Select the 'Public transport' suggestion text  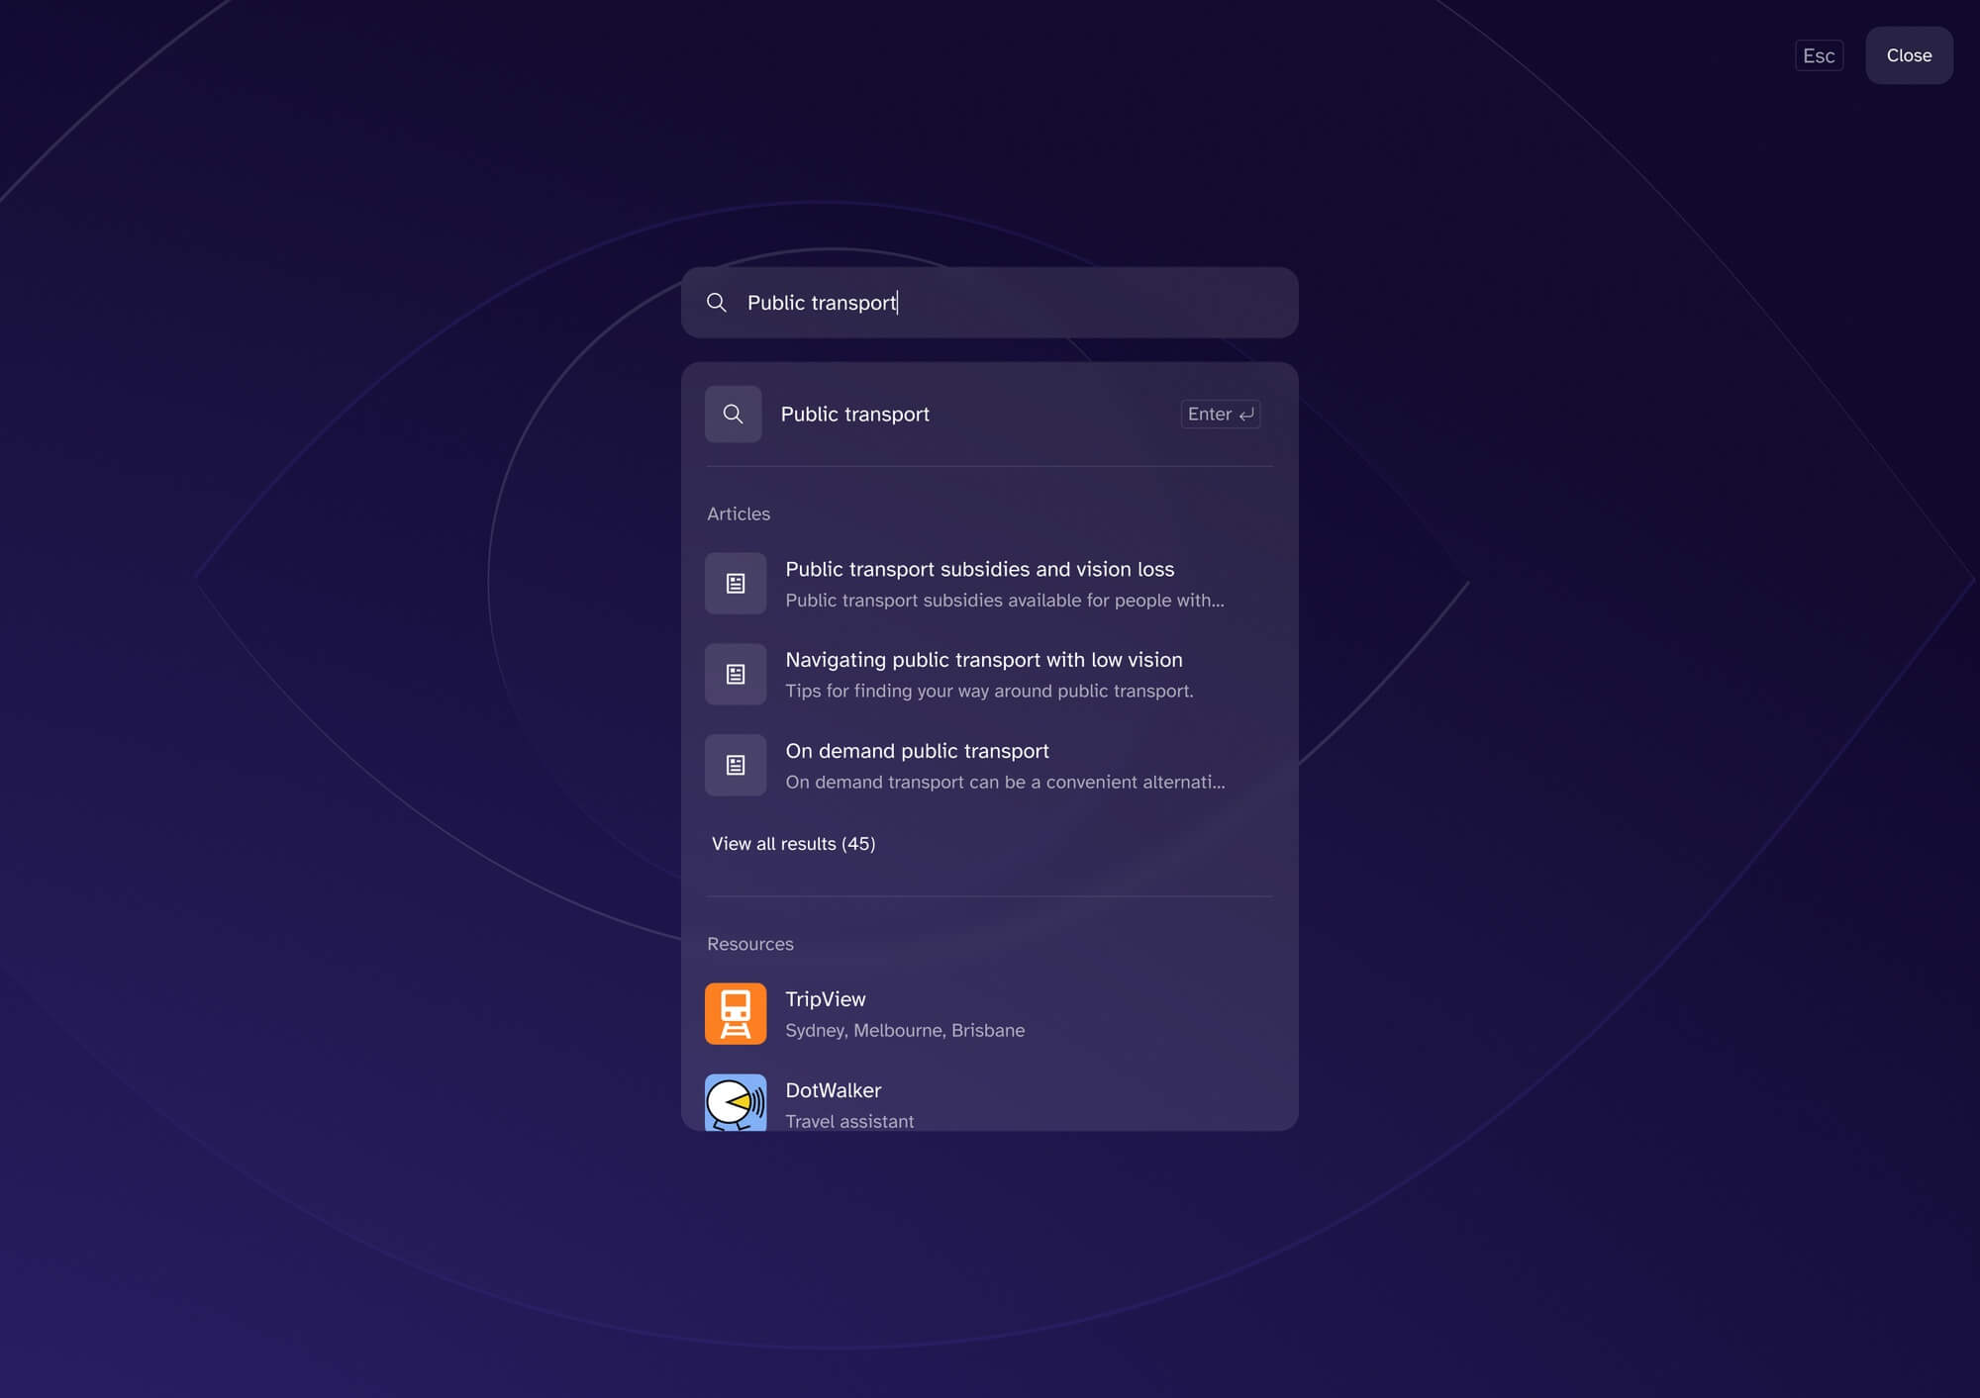pyautogui.click(x=855, y=415)
